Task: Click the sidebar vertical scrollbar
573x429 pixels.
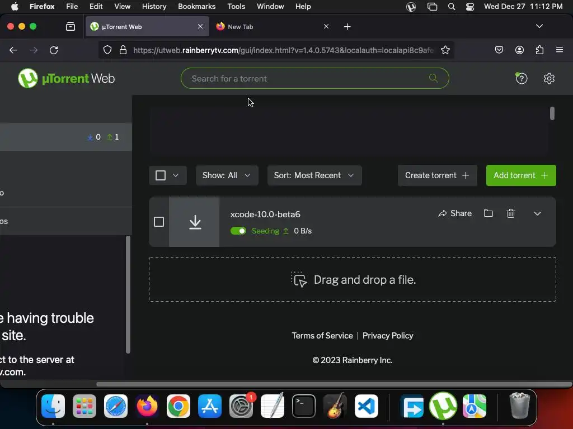Action: coord(128,295)
